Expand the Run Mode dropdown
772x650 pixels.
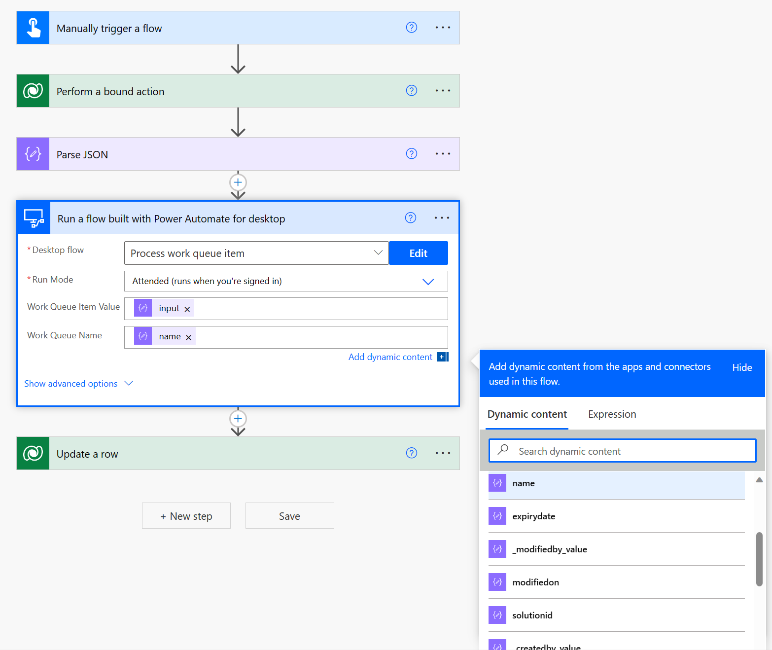[x=428, y=282]
